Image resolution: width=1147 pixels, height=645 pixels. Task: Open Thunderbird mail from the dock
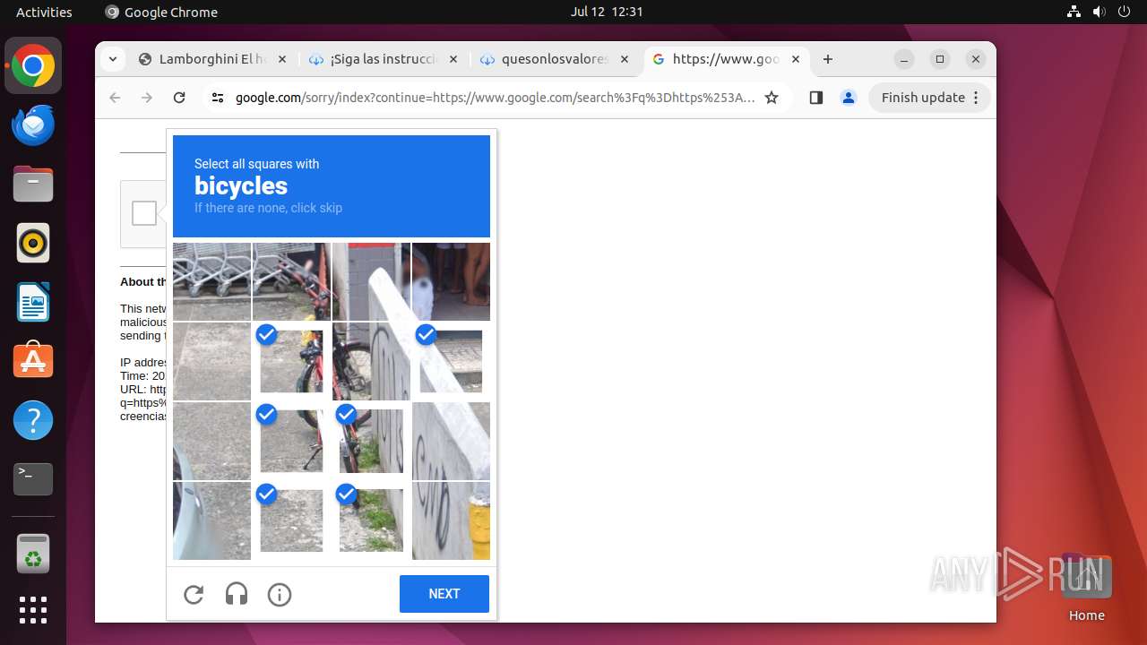(33, 125)
